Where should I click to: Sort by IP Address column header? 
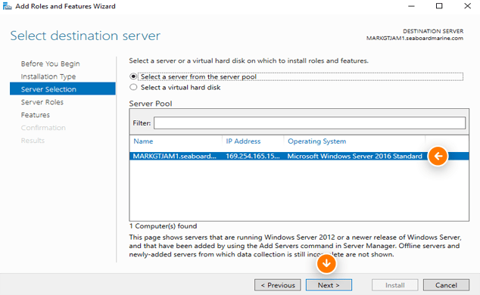click(253, 141)
